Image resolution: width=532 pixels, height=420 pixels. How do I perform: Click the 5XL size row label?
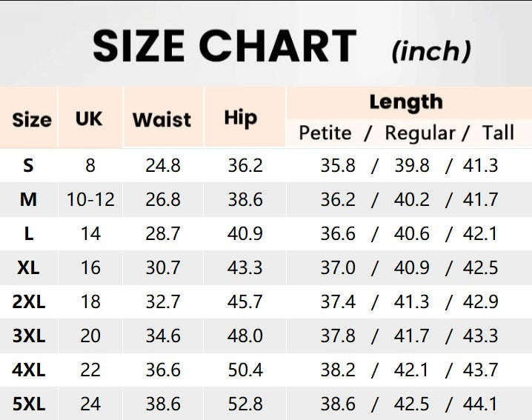click(x=28, y=404)
